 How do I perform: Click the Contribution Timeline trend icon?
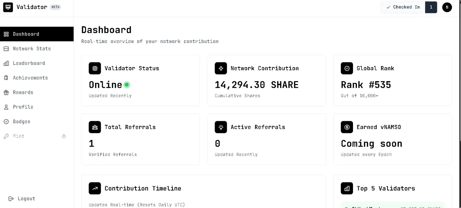(95, 188)
